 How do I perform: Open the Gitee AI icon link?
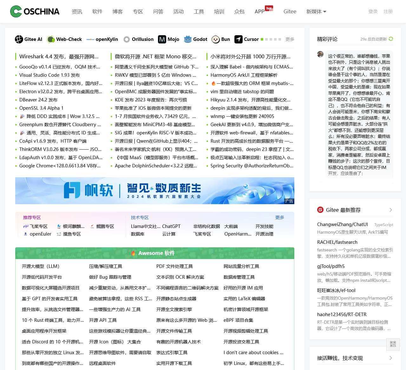coord(19,39)
